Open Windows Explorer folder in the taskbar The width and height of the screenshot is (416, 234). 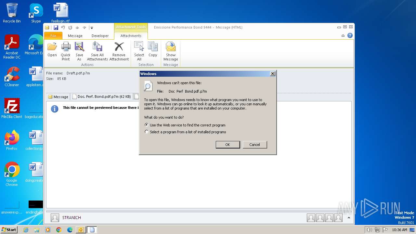pos(37,230)
